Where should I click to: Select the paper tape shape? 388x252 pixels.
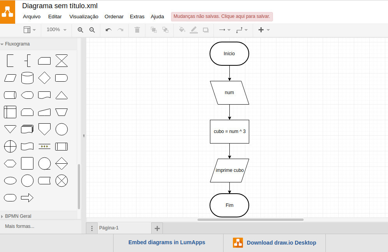click(x=27, y=146)
